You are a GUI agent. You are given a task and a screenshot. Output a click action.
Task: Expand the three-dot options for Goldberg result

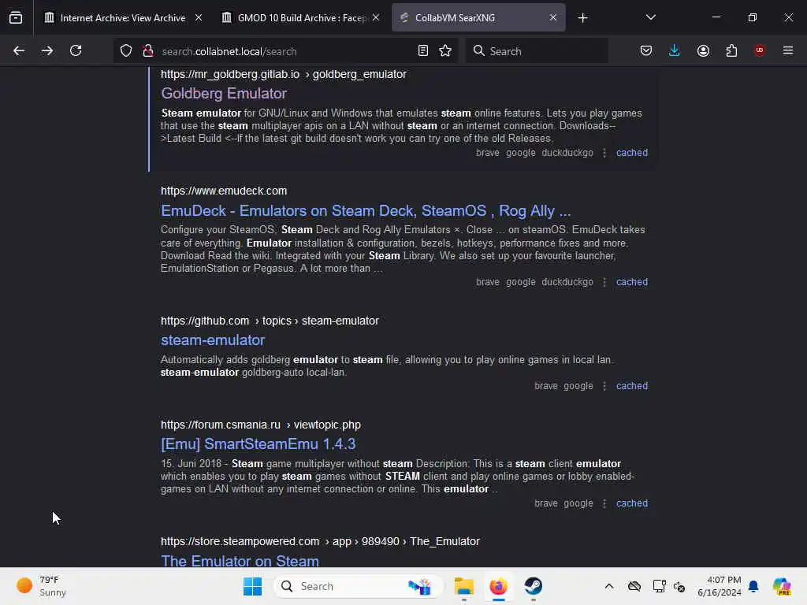point(604,153)
